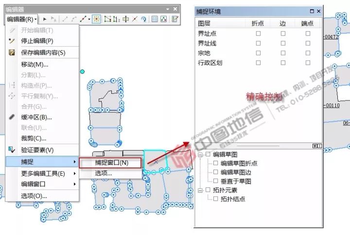Open 选项(O)... in the editor menu
The height and width of the screenshot is (235, 350).
[x=42, y=196]
